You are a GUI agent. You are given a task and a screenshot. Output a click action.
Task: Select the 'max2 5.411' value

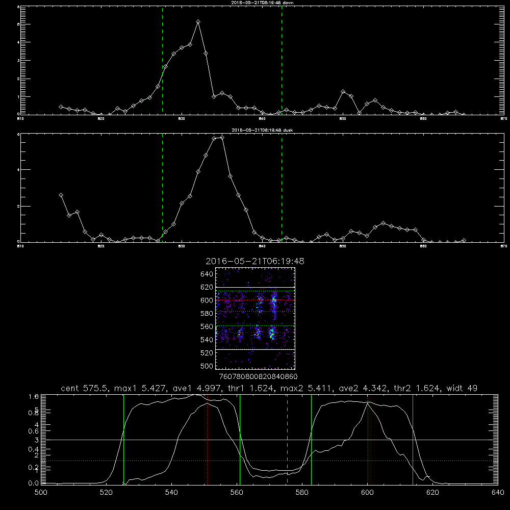point(307,388)
